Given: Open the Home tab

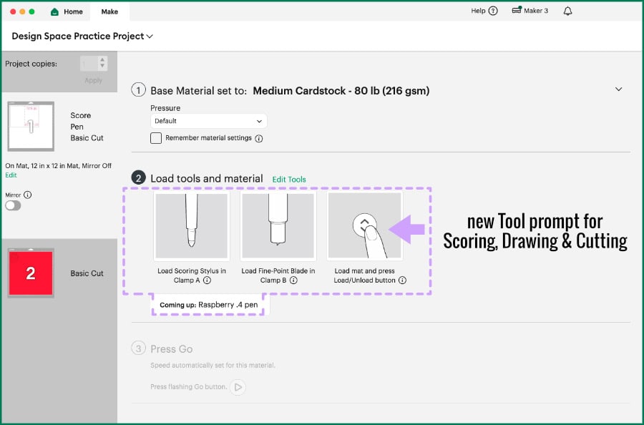Looking at the screenshot, I should (x=67, y=11).
